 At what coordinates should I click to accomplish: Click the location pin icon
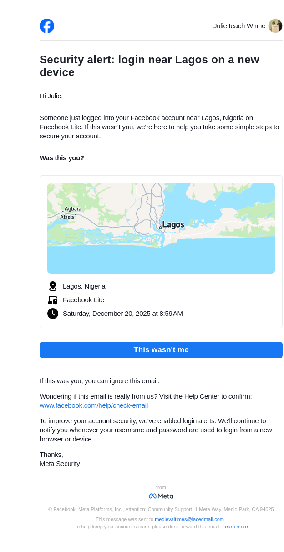[x=53, y=286]
